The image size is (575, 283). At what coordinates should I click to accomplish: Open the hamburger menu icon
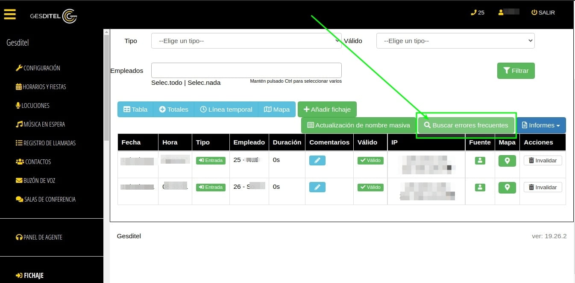[9, 14]
